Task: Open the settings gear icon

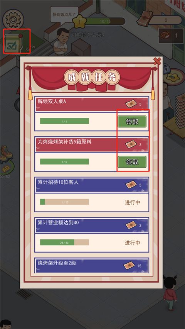Action: tap(13, 20)
